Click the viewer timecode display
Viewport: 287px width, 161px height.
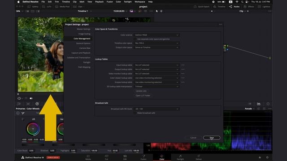[119, 11]
